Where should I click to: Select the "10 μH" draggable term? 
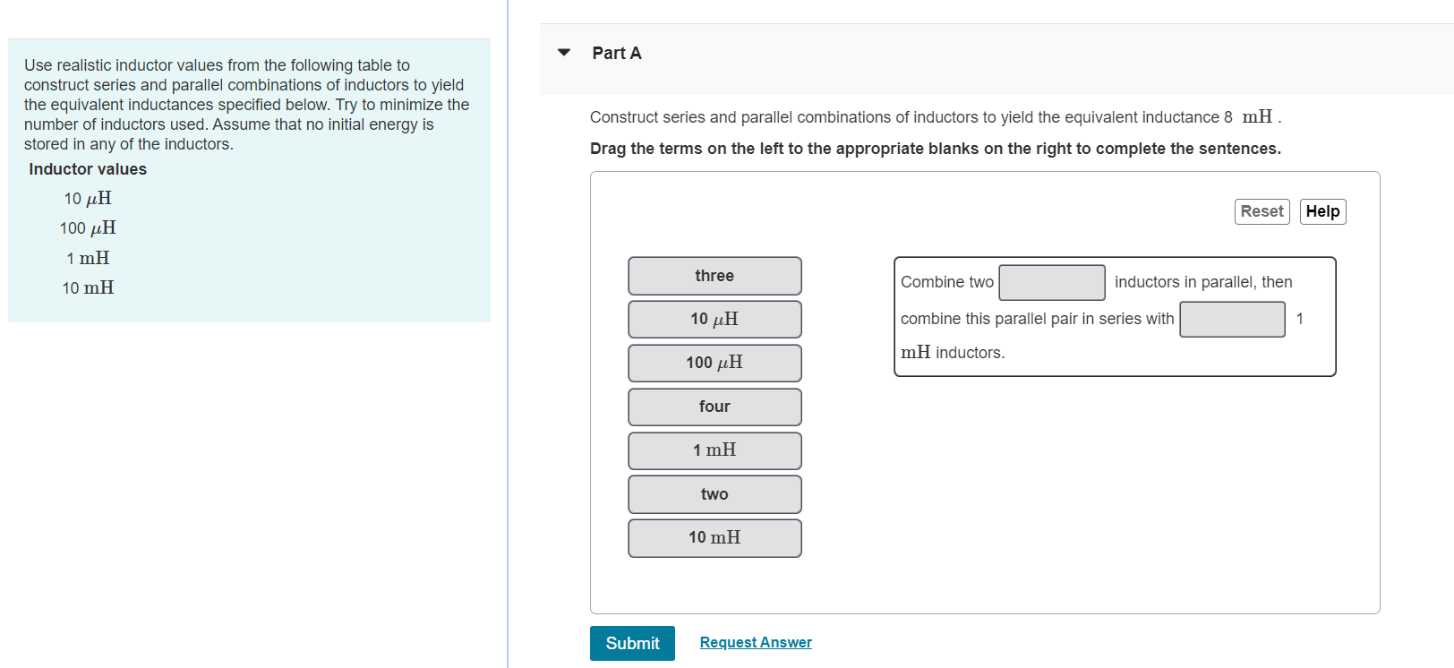[x=714, y=319]
